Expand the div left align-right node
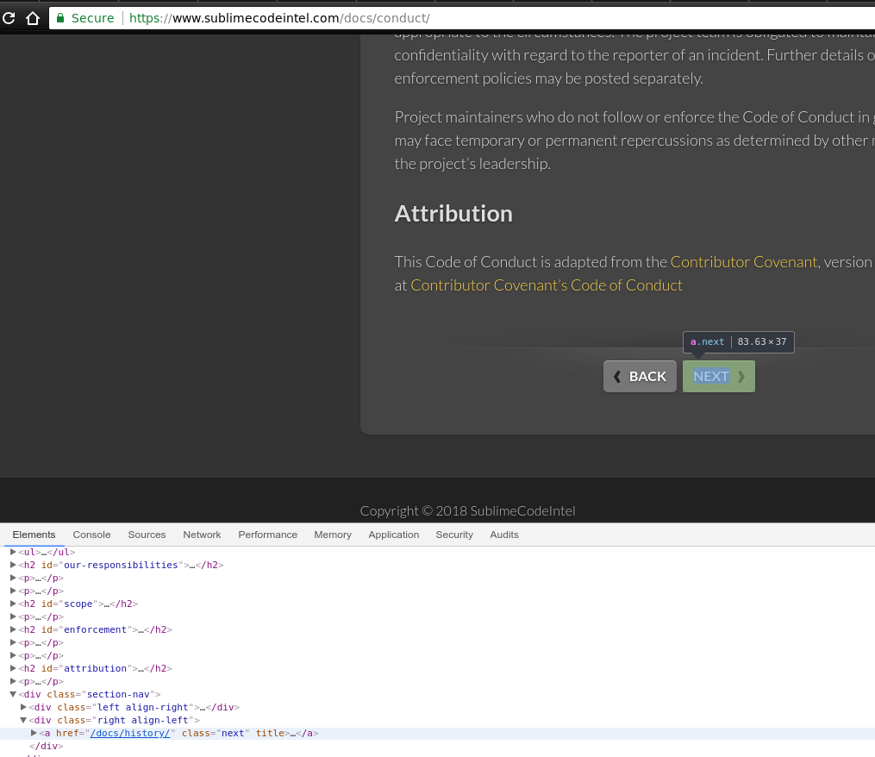Screen dimensions: 875x757 pyautogui.click(x=23, y=707)
